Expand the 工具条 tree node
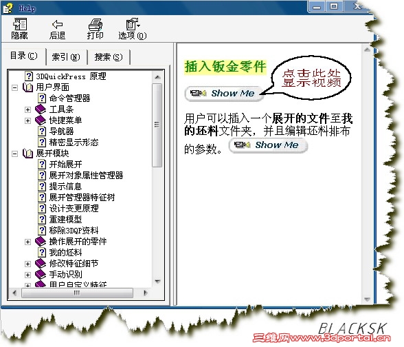The height and width of the screenshot is (347, 404). [x=27, y=109]
